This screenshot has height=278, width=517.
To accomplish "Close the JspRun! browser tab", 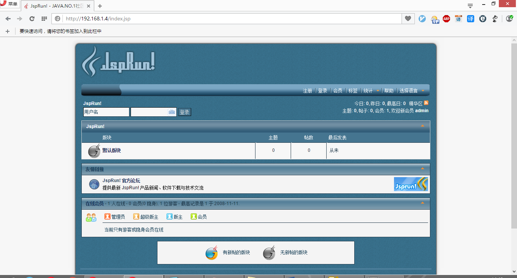I will [89, 6].
